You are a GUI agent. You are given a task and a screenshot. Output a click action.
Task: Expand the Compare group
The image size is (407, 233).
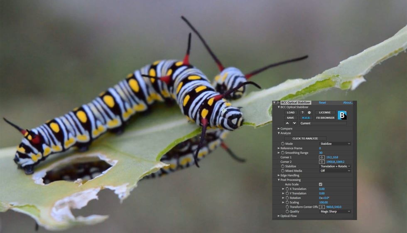click(x=279, y=129)
